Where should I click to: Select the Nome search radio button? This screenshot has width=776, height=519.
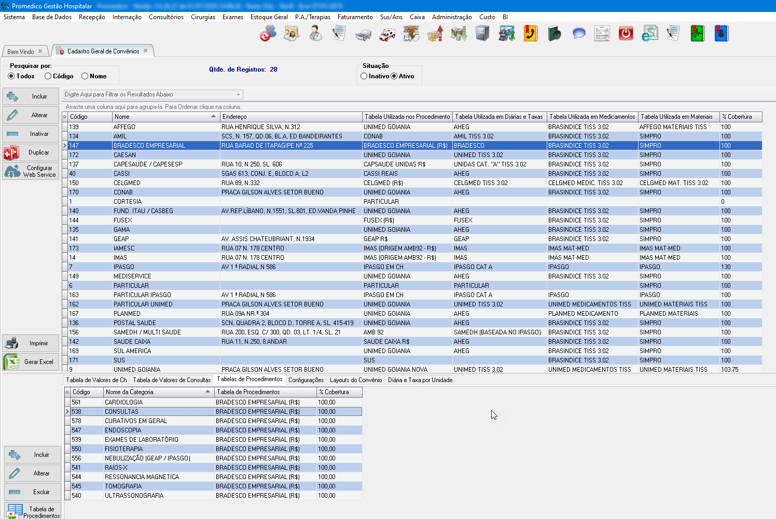85,76
